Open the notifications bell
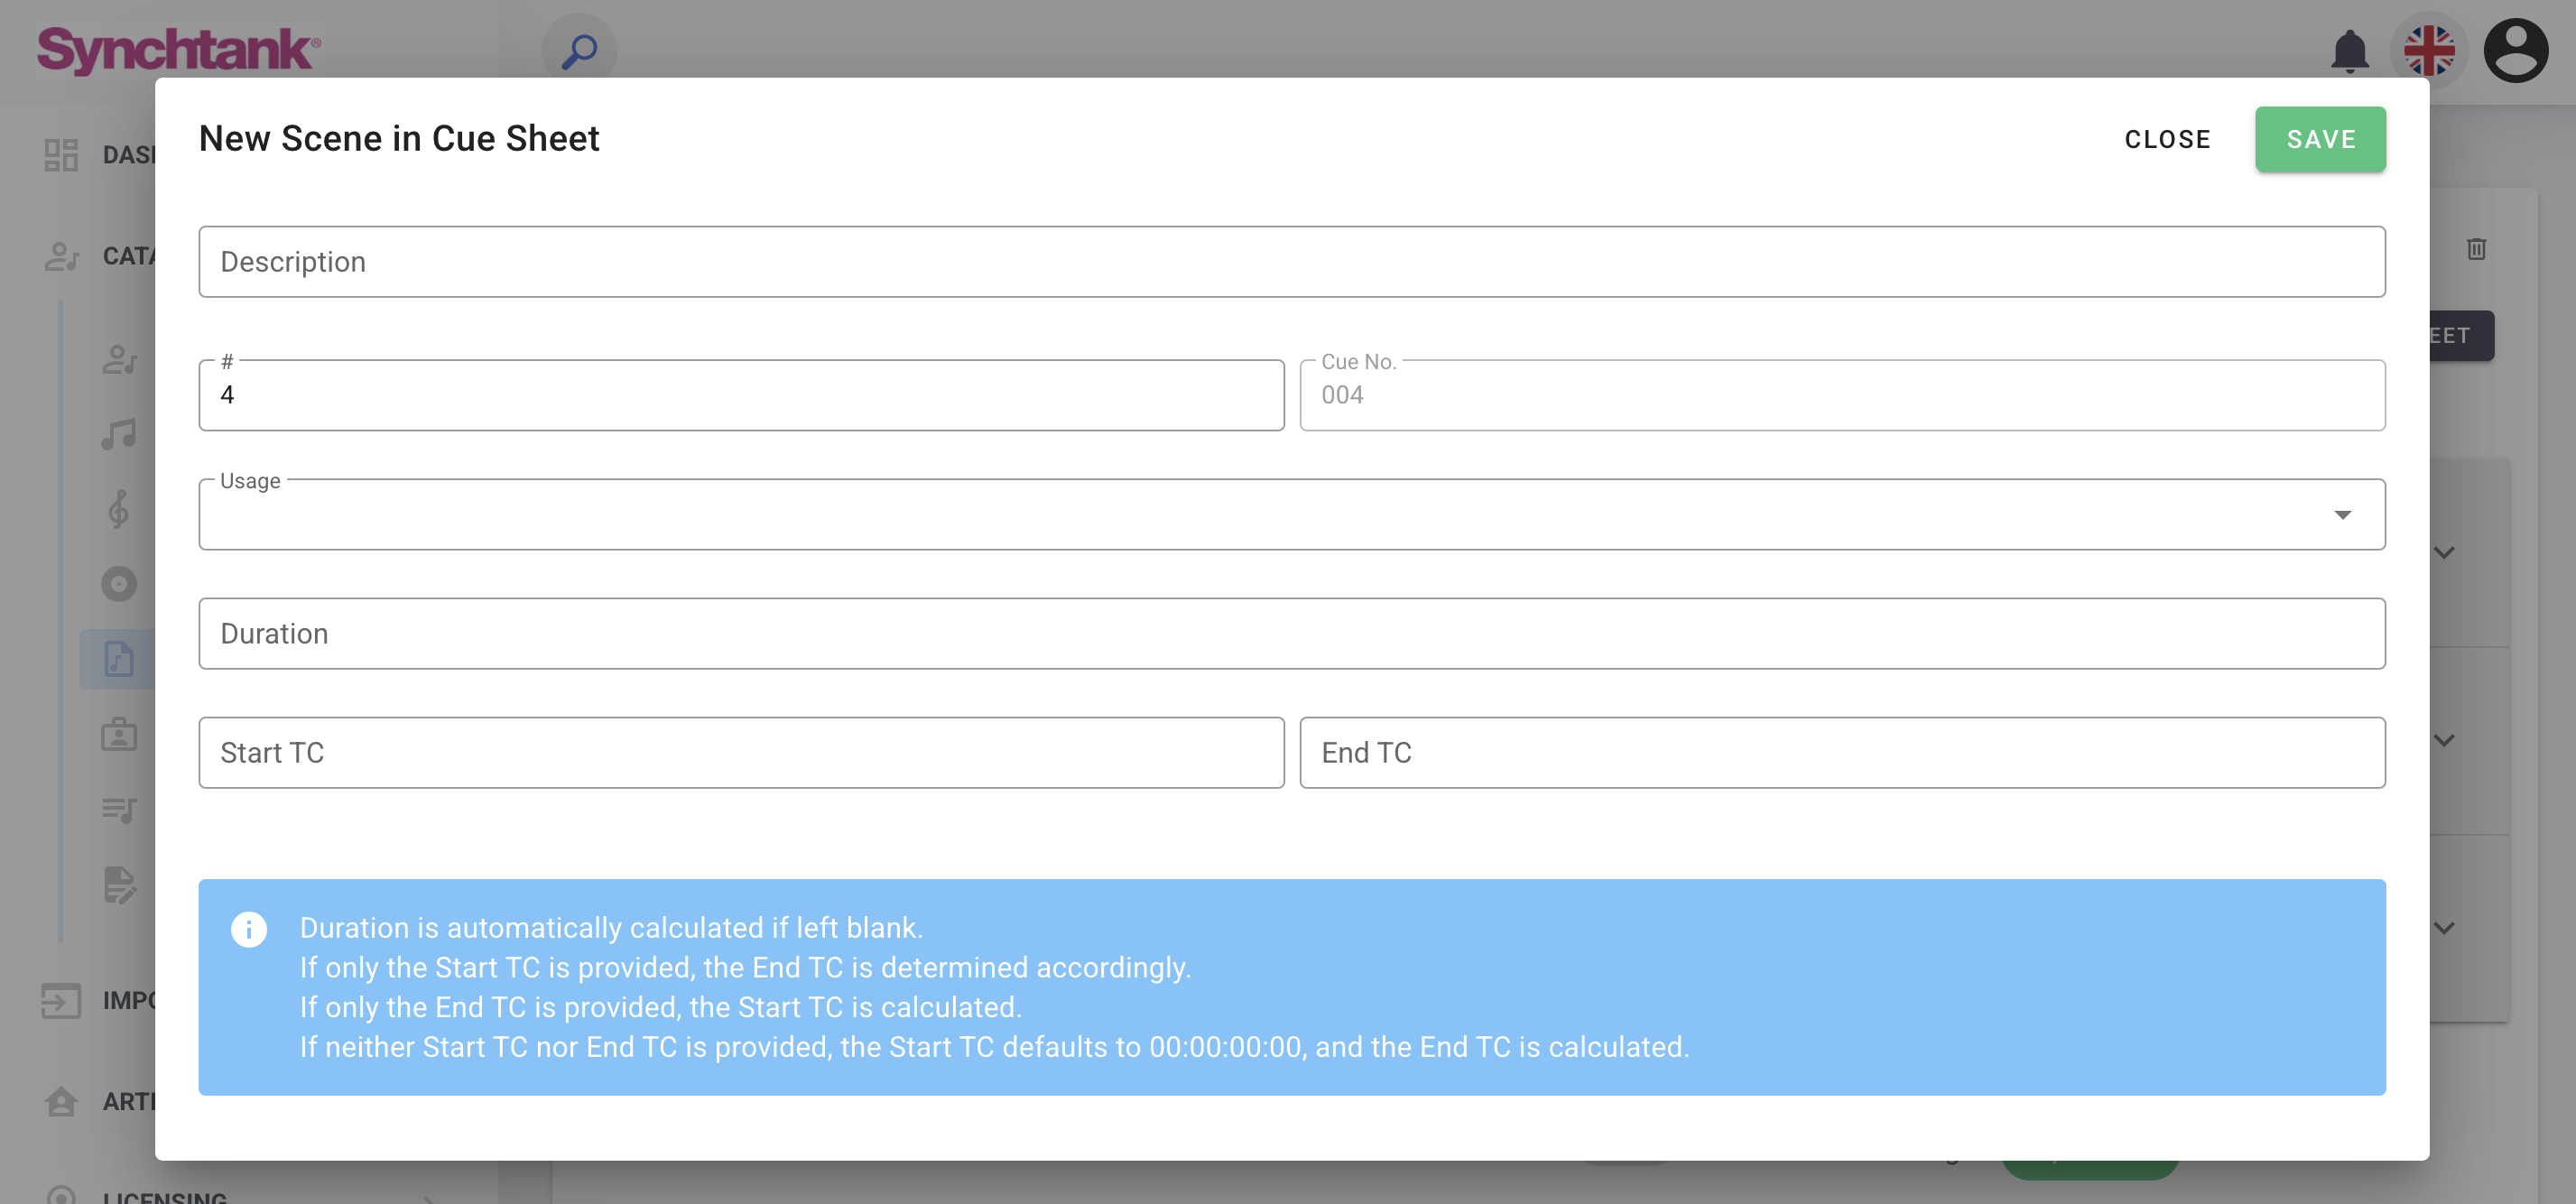 coord(2349,50)
